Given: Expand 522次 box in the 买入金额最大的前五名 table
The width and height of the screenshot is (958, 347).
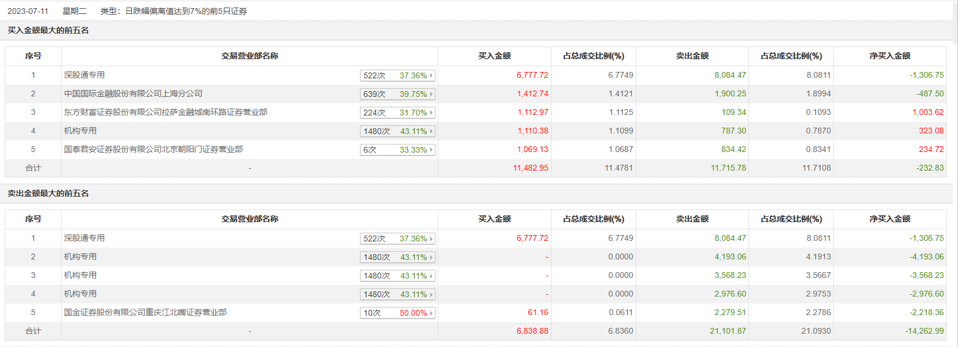Looking at the screenshot, I should [397, 75].
